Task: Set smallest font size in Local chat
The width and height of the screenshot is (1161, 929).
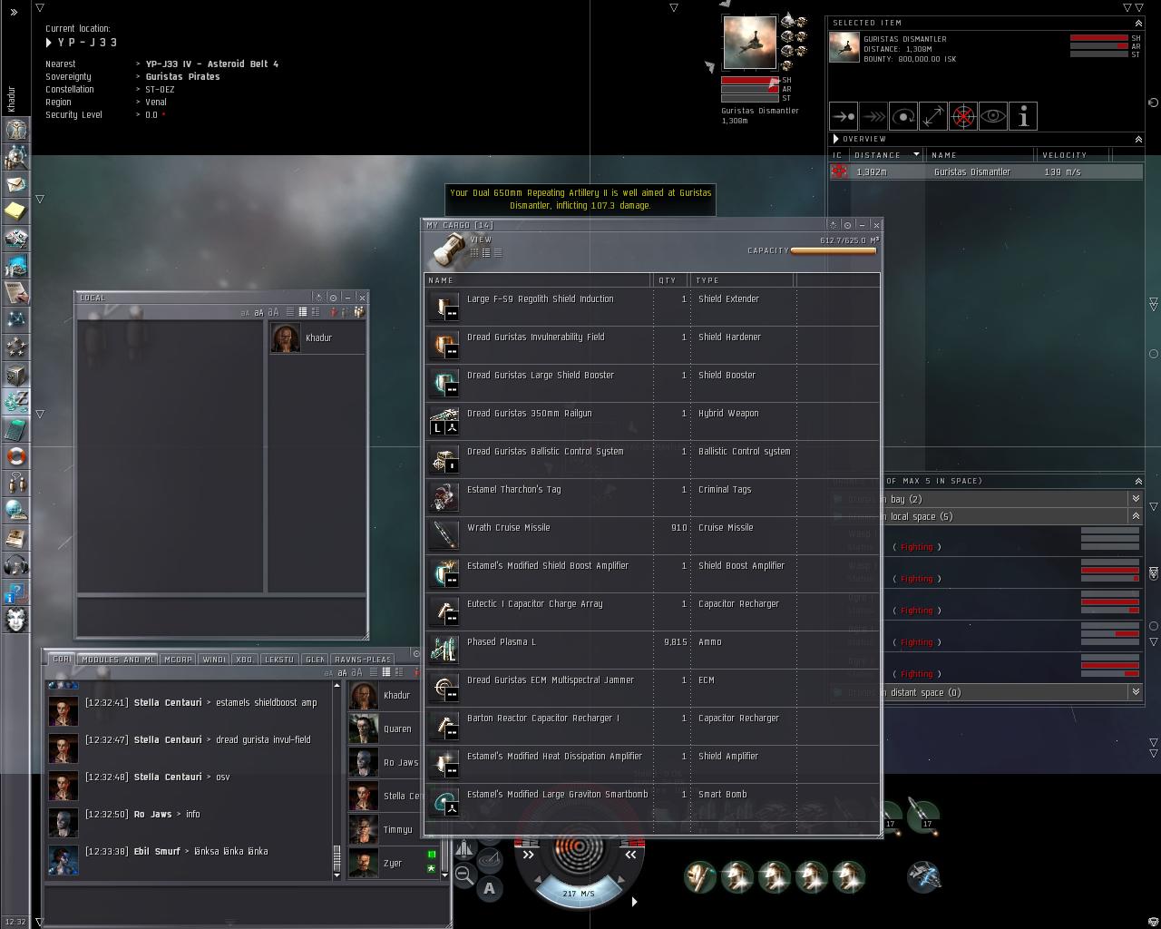Action: click(x=245, y=313)
